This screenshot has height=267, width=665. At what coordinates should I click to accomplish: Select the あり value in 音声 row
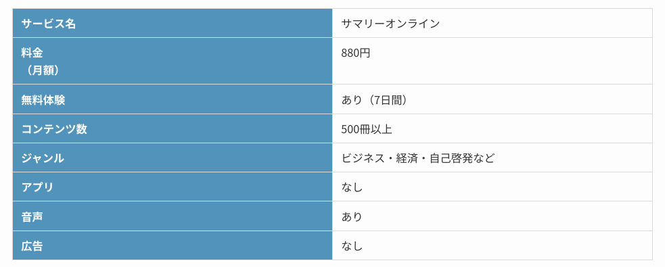[352, 217]
